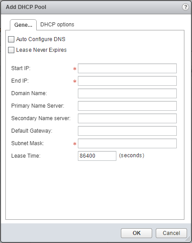Click the red required asterisk beside Subnet Mask
Viewport: 192px width, 243px height.
click(x=75, y=144)
